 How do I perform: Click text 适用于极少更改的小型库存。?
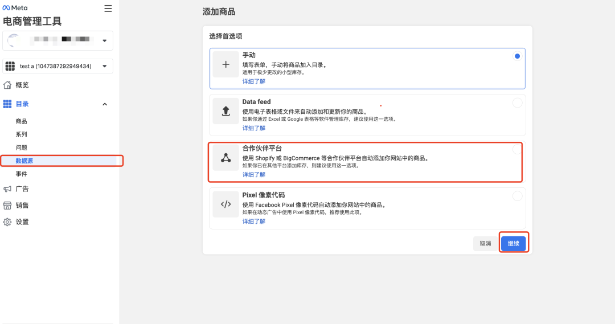(x=274, y=72)
